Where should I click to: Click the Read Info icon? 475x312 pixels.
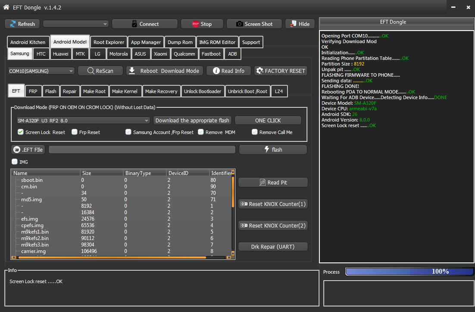click(216, 71)
